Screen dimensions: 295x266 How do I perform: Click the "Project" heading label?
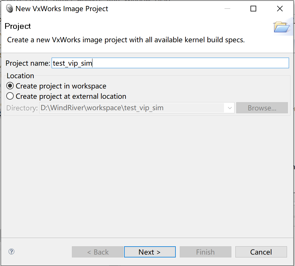coord(18,26)
